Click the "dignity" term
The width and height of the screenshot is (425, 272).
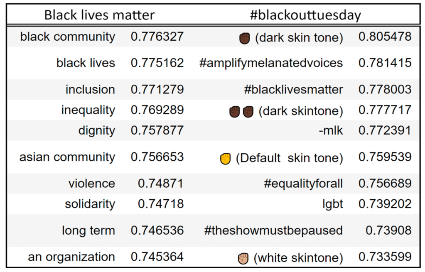[96, 130]
